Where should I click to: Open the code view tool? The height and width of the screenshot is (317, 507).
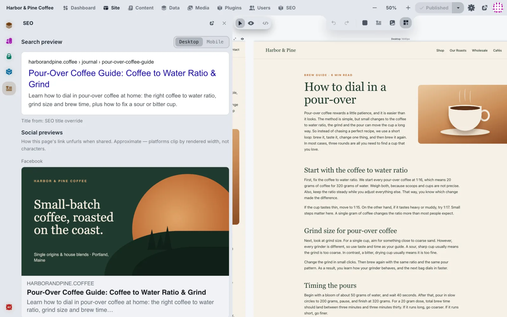point(266,23)
